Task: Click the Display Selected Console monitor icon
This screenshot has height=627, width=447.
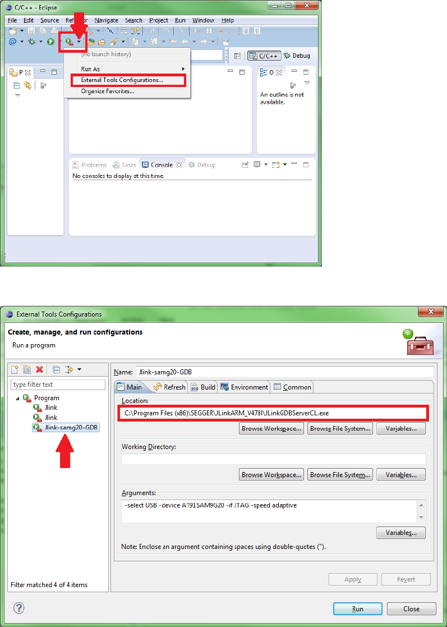Action: click(257, 164)
